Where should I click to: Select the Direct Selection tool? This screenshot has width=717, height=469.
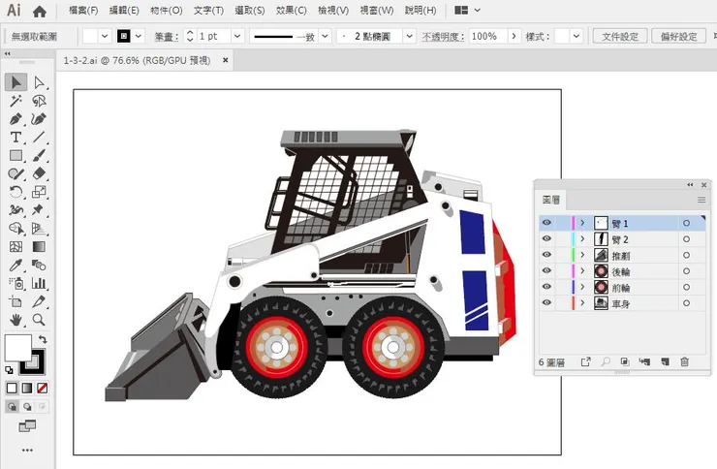[x=39, y=82]
